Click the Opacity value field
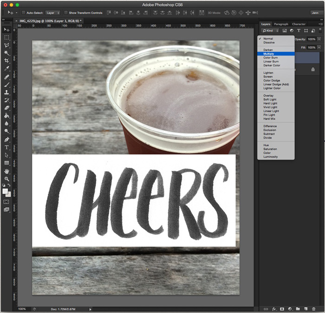Viewport: 325px width, 313px height. tap(312, 39)
